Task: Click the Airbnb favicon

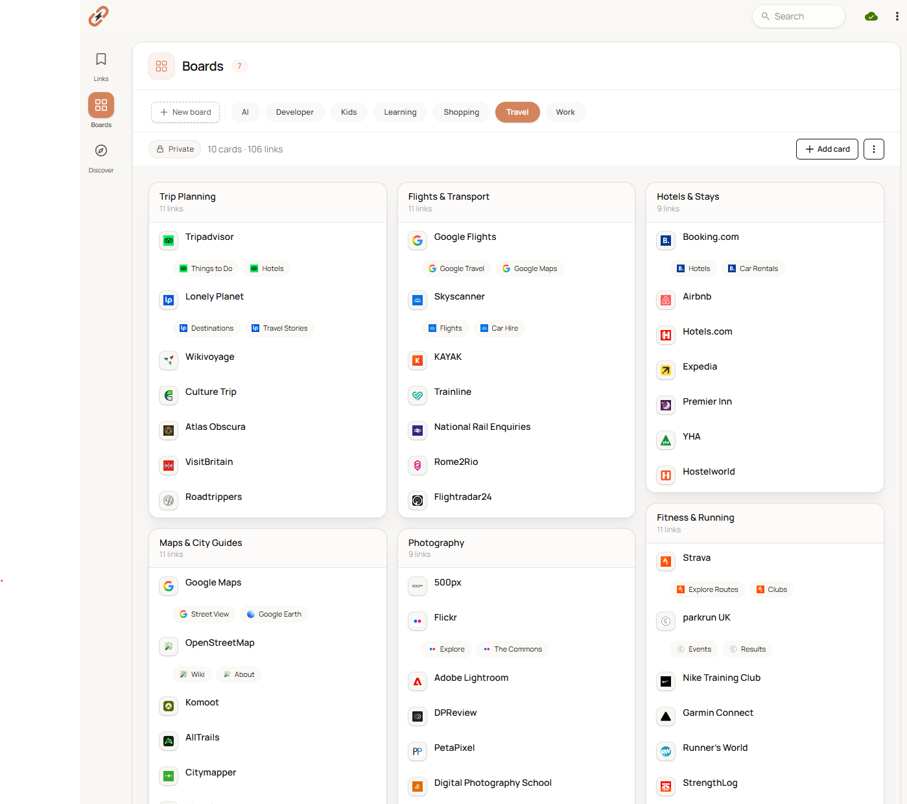Action: pyautogui.click(x=666, y=300)
